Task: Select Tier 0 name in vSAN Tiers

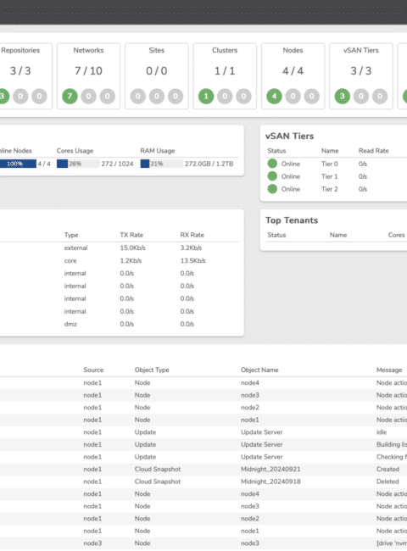Action: 330,164
